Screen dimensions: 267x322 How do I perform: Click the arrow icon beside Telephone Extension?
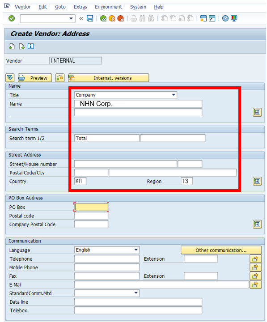(x=255, y=259)
